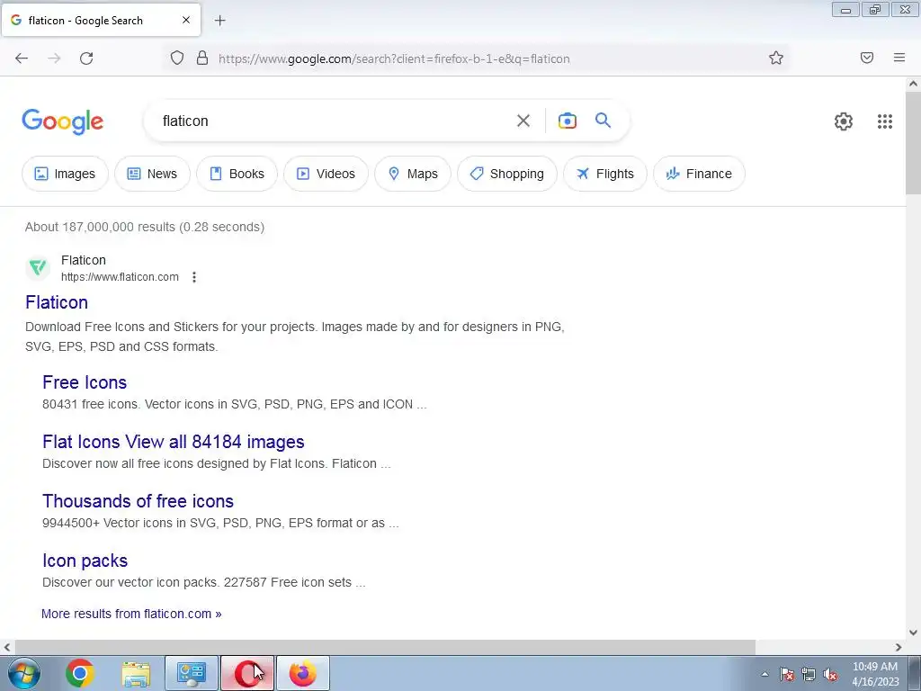Image resolution: width=921 pixels, height=691 pixels.
Task: Switch to Opera in taskbar
Action: pos(247,673)
